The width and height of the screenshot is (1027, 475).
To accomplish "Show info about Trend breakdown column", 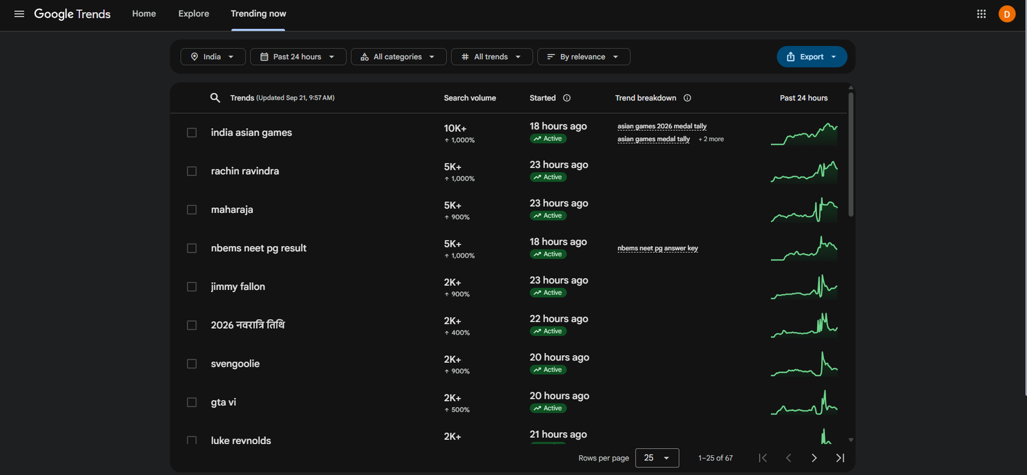I will 687,98.
